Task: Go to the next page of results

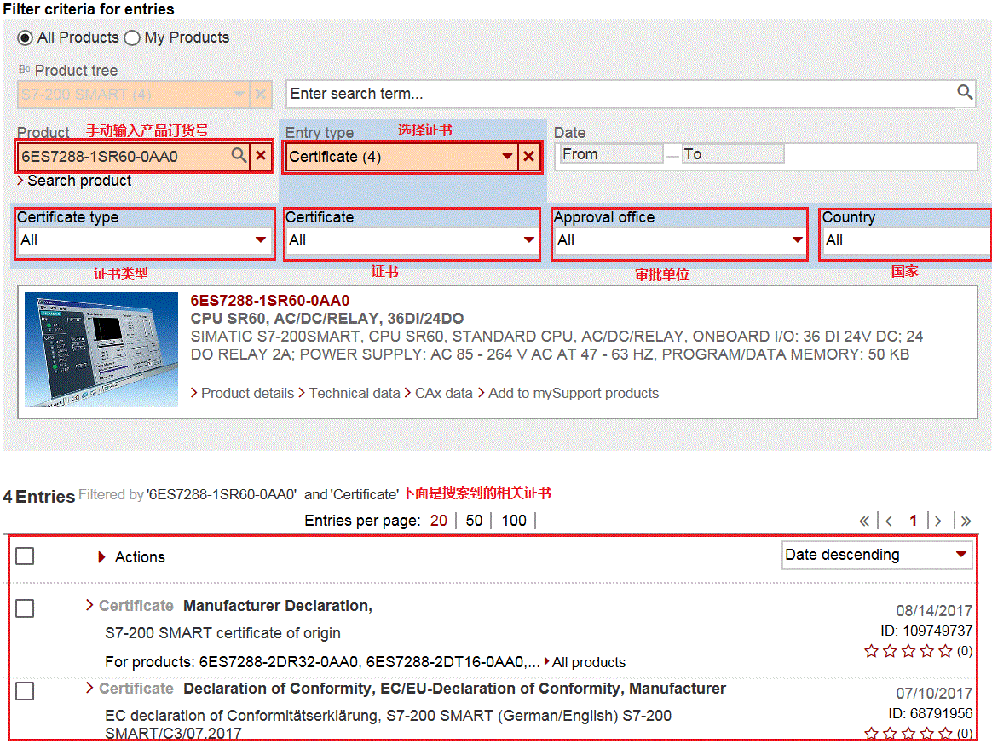Action: (x=938, y=521)
